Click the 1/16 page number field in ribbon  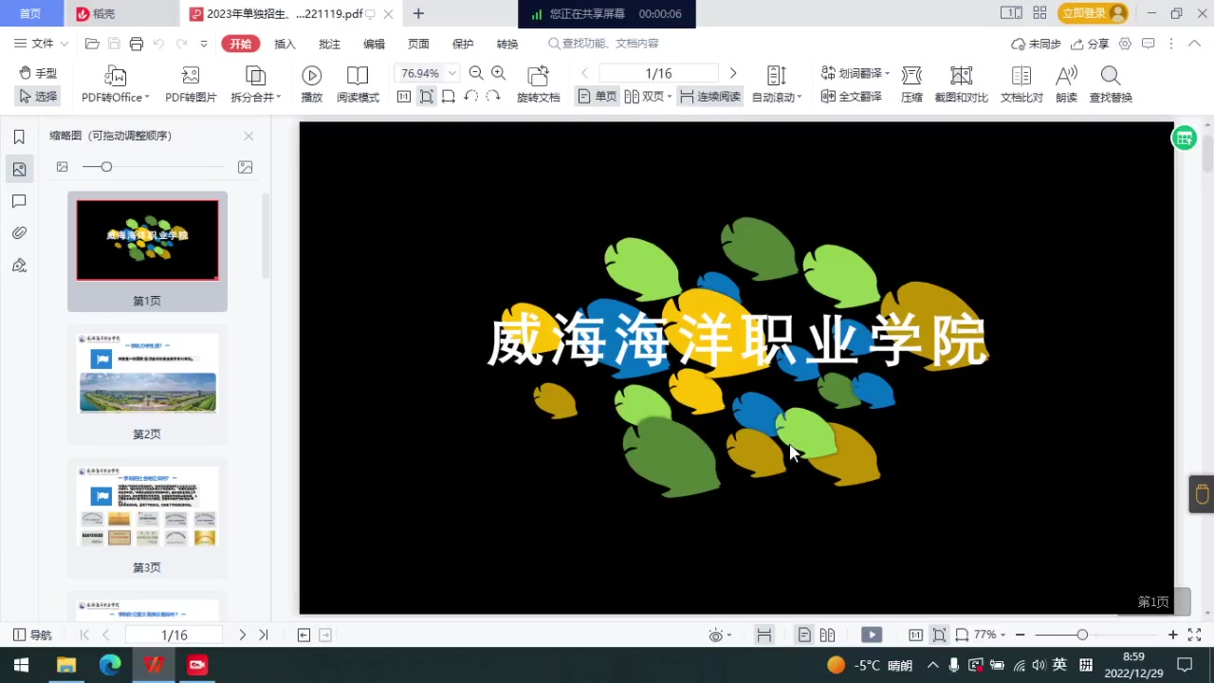pos(658,73)
